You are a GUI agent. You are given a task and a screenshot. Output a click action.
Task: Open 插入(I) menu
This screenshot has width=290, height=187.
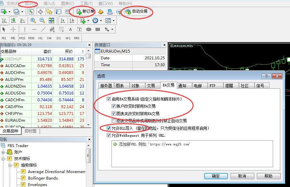pyautogui.click(x=49, y=4)
